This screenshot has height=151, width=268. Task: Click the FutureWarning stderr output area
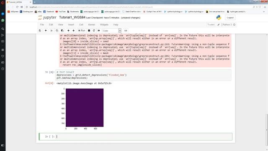(145, 50)
